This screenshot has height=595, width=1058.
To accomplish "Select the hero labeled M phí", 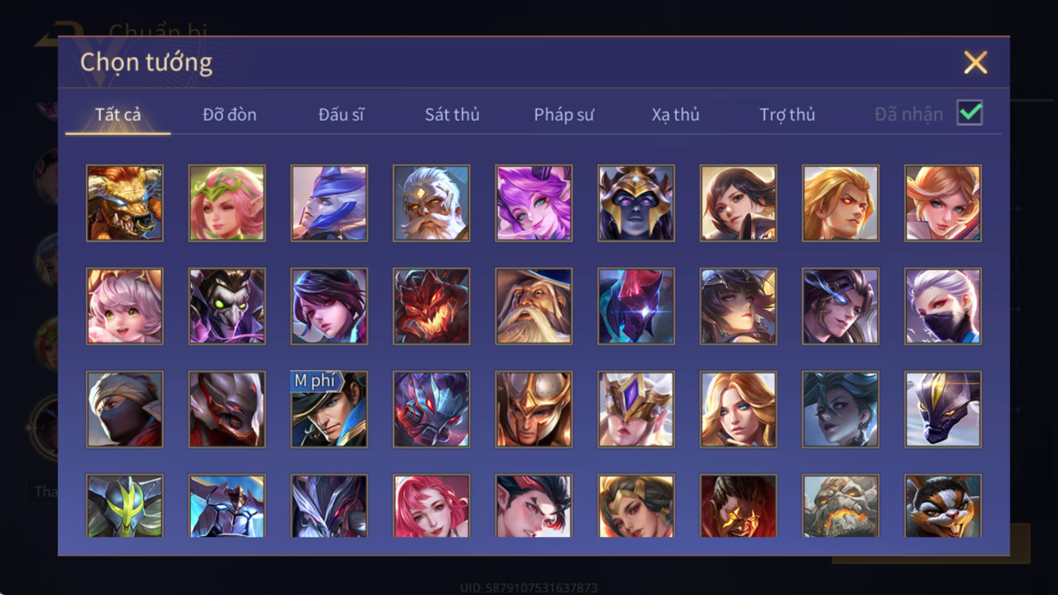I will tap(329, 409).
